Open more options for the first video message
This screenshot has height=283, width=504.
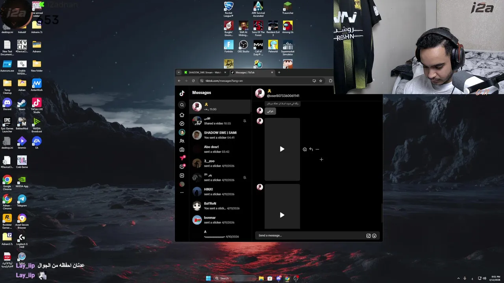(317, 149)
